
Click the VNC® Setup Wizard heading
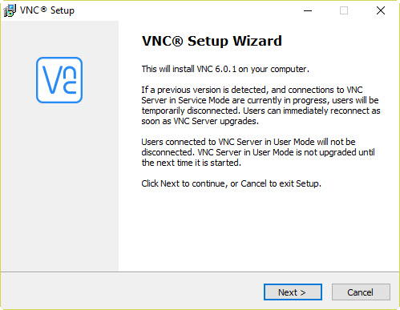click(x=212, y=41)
